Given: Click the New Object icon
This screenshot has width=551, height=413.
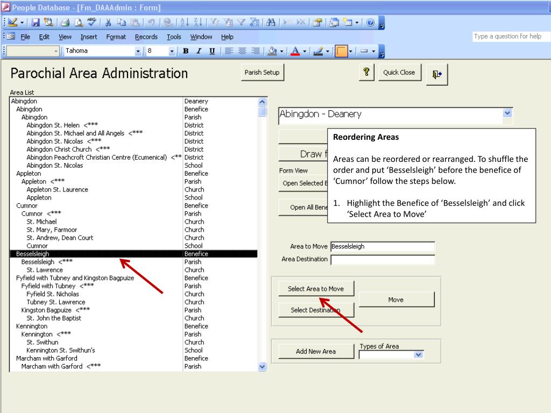Looking at the screenshot, I should (x=348, y=23).
